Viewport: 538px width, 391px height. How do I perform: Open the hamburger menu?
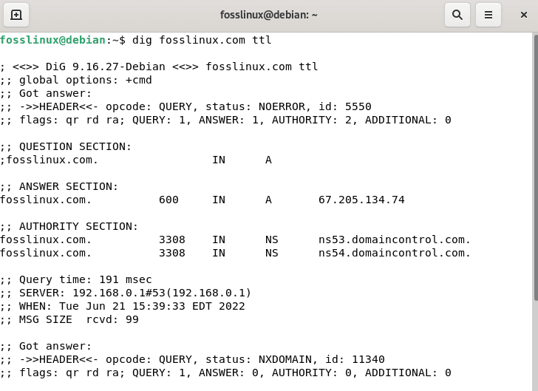click(x=488, y=15)
